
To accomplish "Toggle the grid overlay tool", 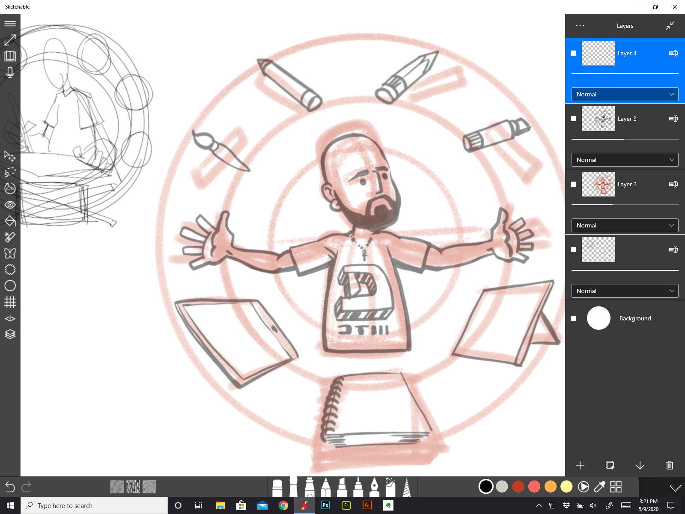I will (10, 302).
